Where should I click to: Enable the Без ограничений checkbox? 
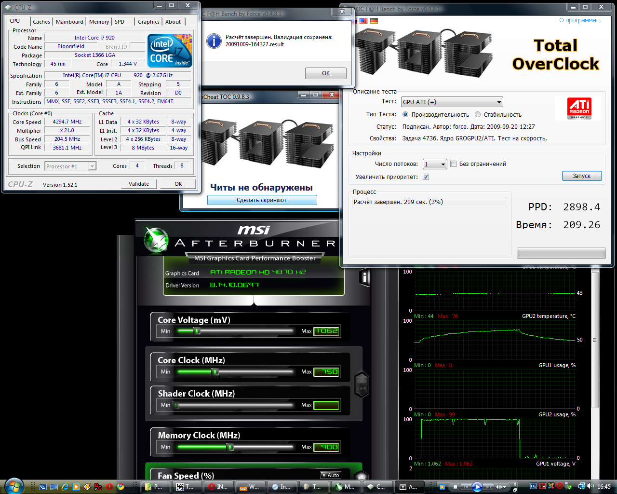(x=453, y=164)
